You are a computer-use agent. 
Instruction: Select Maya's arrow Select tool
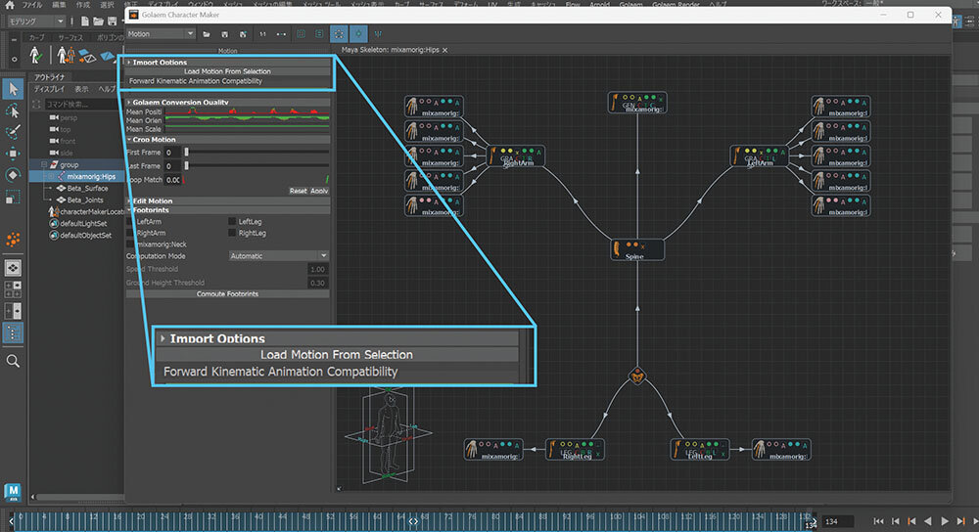[13, 89]
